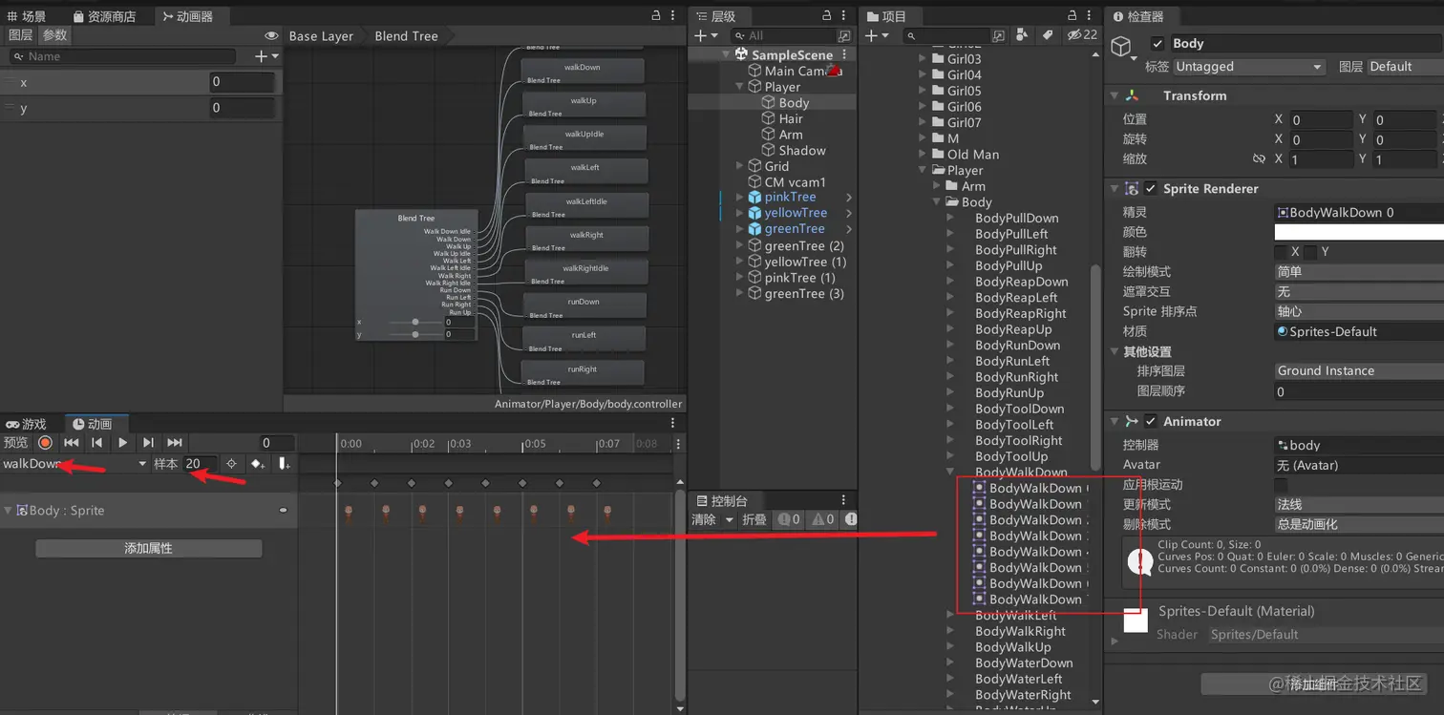Toggle the Body active checkbox in Inspector
Screen dimensions: 1444x715
coord(1157,44)
